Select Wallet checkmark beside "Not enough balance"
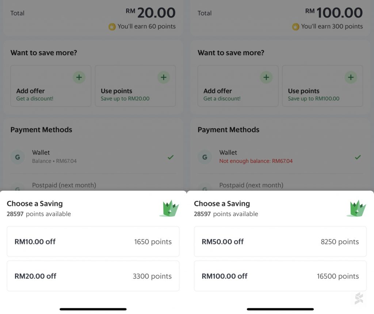 pyautogui.click(x=358, y=157)
